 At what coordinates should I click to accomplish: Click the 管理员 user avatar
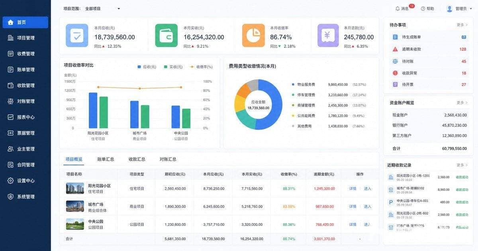click(450, 8)
